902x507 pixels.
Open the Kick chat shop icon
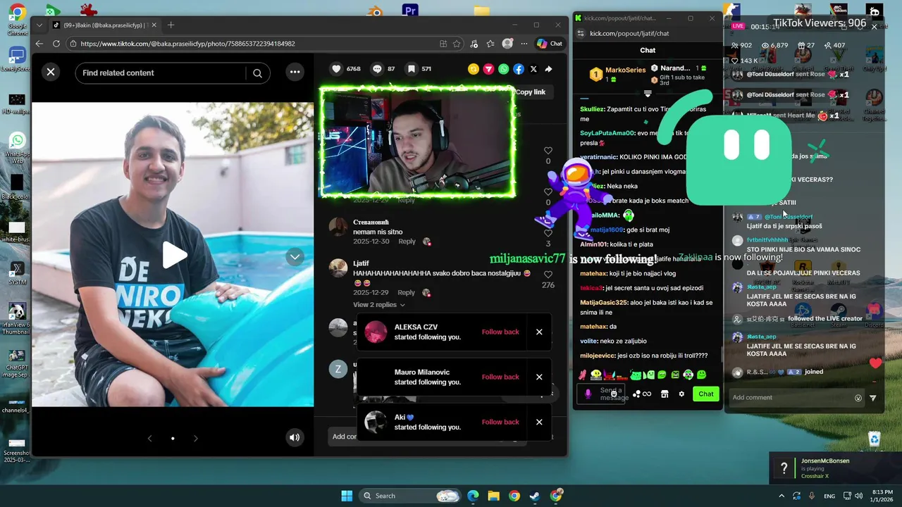[x=664, y=394]
